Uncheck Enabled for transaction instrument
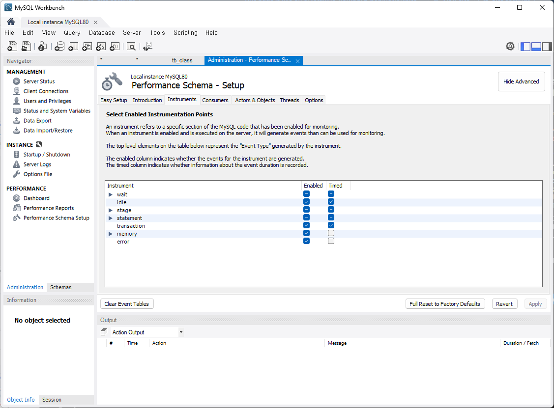The width and height of the screenshot is (554, 408). pos(306,225)
